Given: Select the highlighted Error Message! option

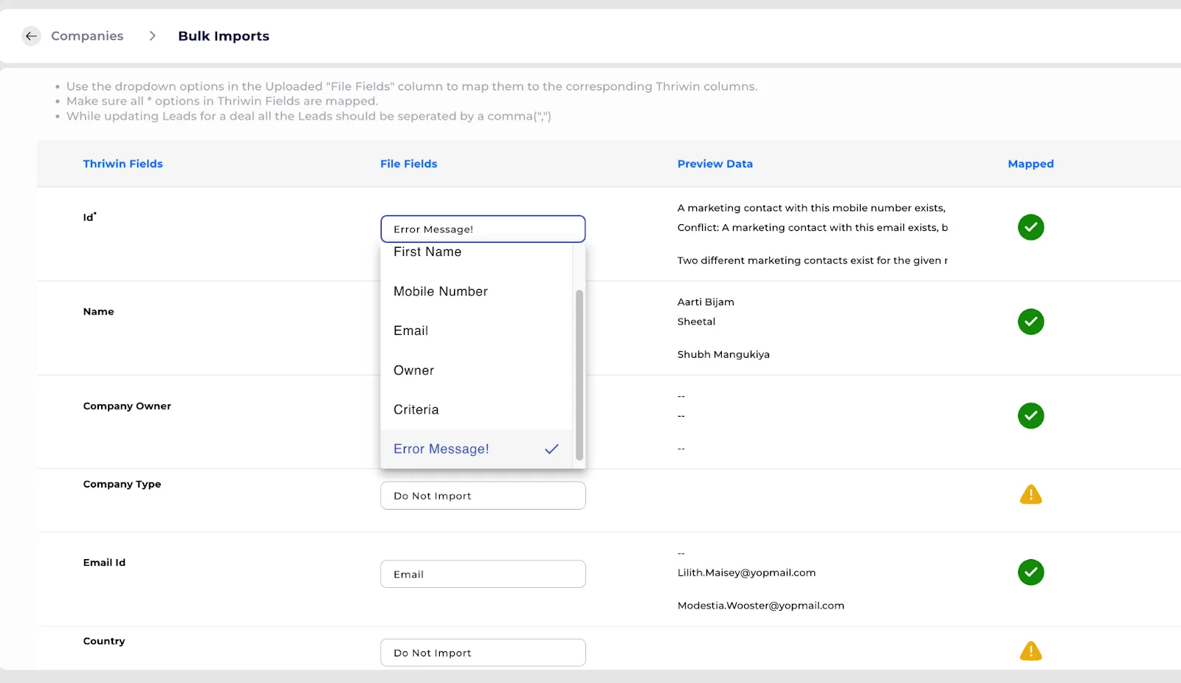Looking at the screenshot, I should pos(476,449).
